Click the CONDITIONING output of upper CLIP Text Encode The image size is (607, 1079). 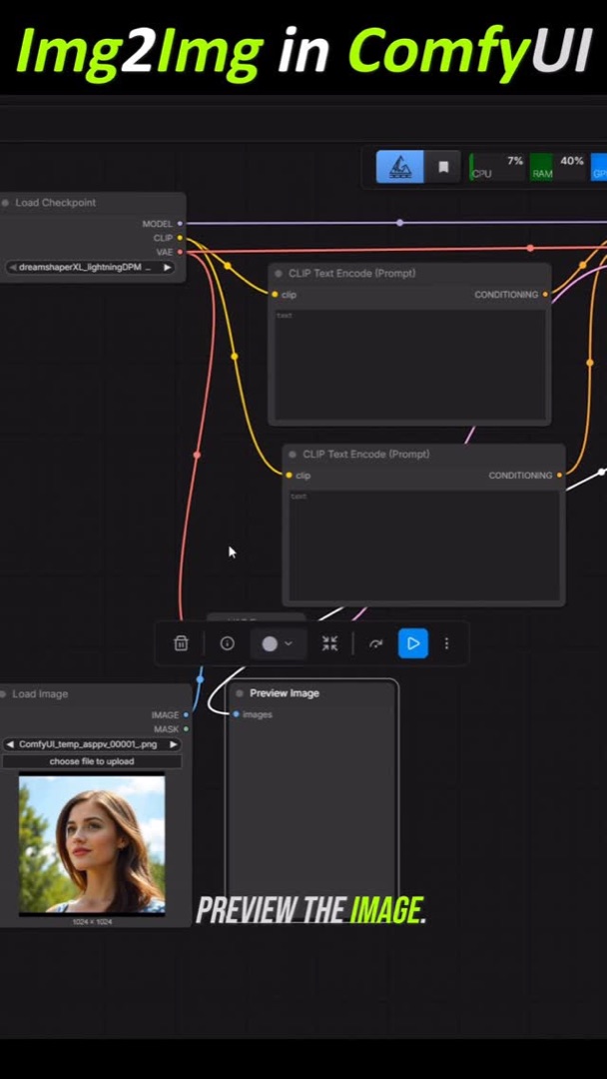pos(545,295)
